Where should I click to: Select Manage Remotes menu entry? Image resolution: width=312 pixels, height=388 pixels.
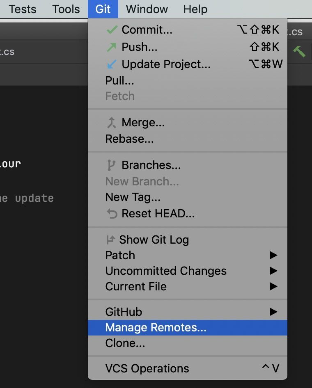point(188,328)
